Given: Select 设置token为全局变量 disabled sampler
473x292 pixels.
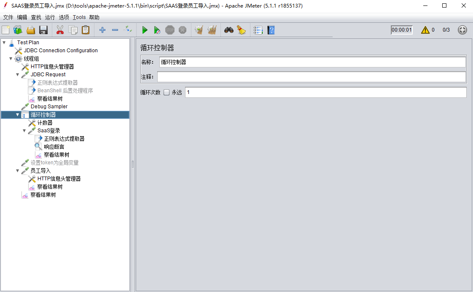Looking at the screenshot, I should point(54,163).
